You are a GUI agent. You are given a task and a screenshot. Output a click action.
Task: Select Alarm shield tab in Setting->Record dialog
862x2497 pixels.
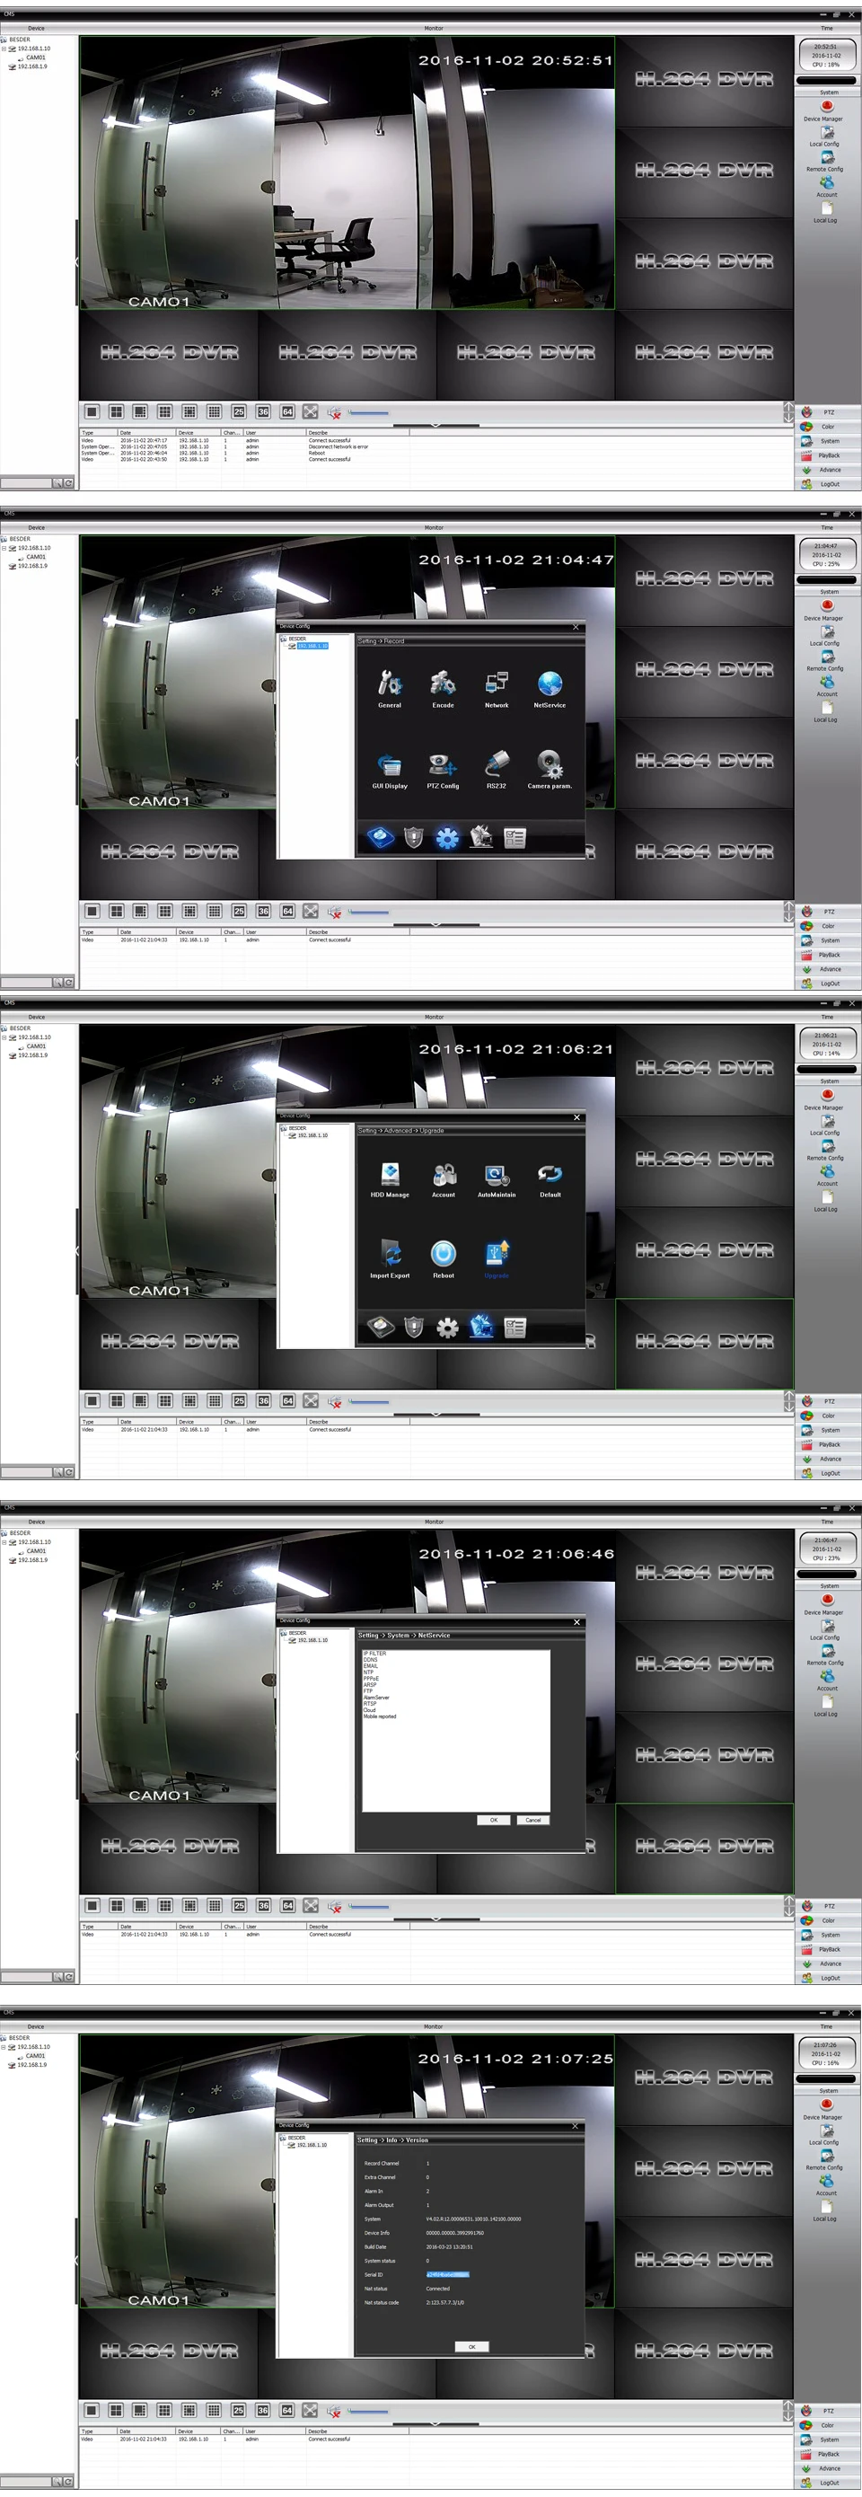tap(414, 837)
